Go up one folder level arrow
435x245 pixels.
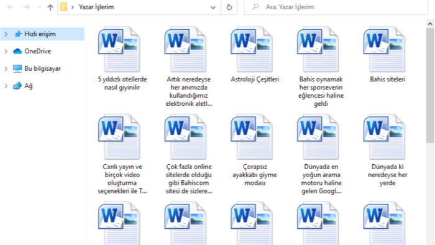point(50,7)
